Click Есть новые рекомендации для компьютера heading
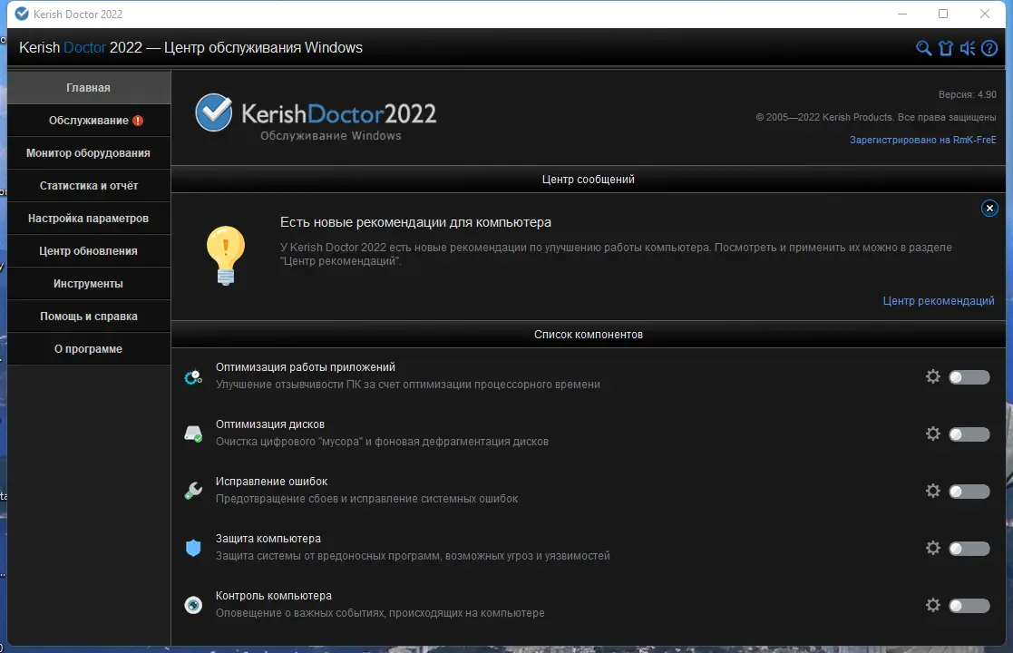 415,222
